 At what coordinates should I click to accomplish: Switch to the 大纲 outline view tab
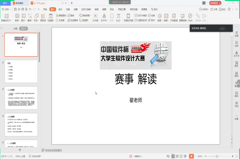click(x=15, y=28)
